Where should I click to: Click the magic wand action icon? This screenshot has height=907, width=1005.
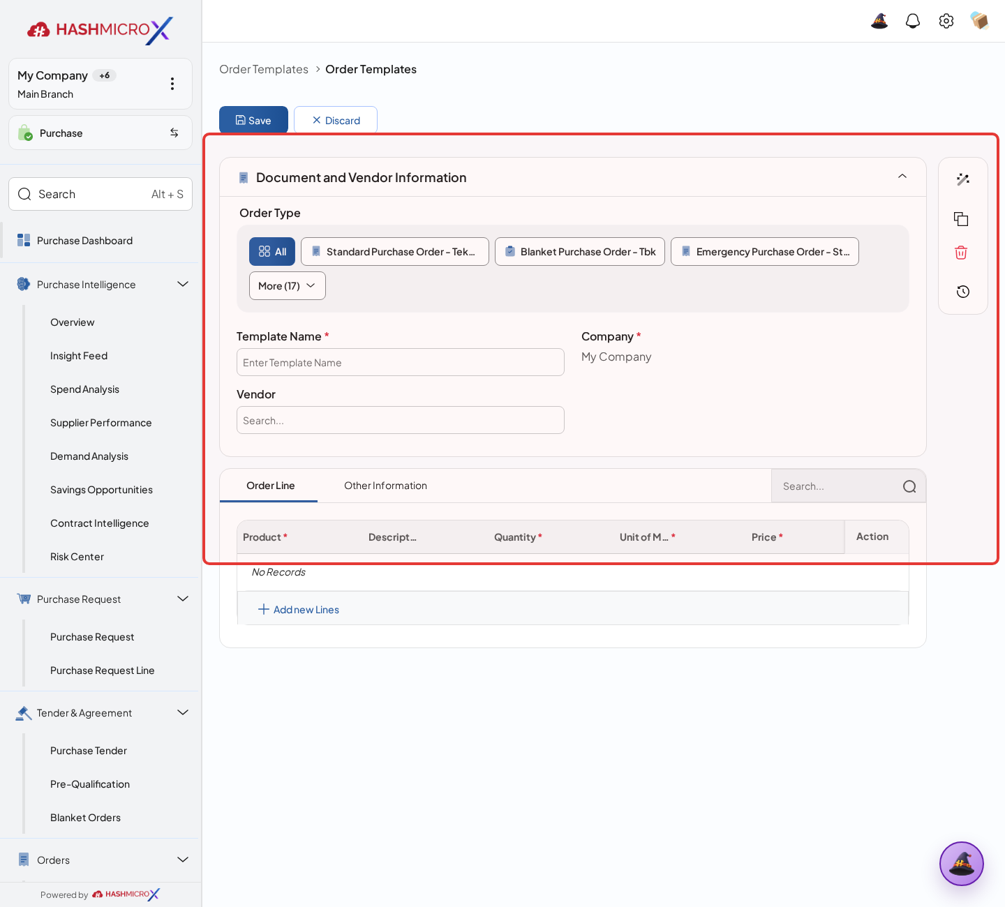(963, 179)
